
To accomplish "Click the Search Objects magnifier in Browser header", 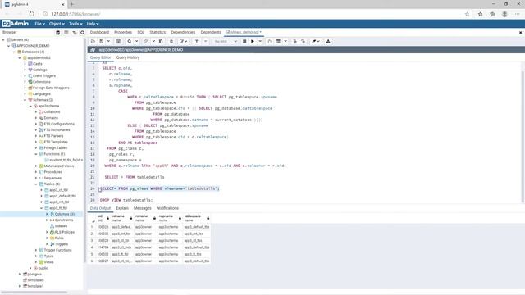I will tap(83, 33).
